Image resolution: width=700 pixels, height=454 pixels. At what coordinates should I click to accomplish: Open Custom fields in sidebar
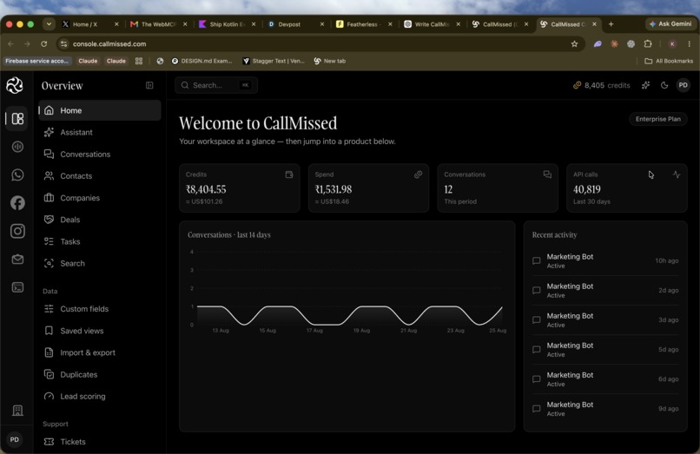(100, 309)
